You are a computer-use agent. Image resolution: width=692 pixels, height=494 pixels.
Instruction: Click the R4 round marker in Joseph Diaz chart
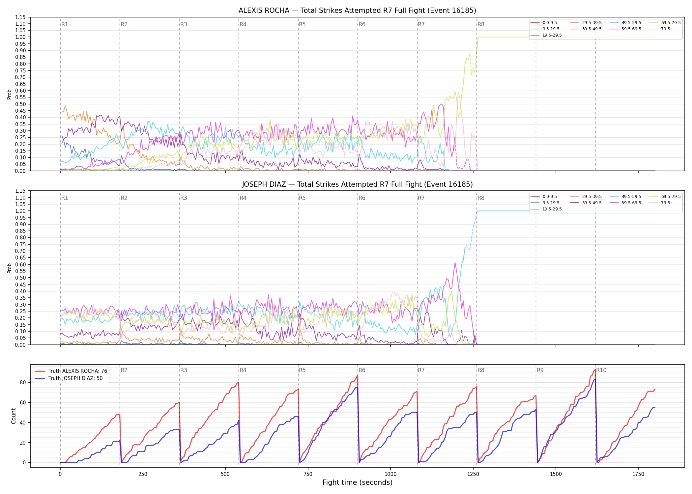tap(243, 198)
